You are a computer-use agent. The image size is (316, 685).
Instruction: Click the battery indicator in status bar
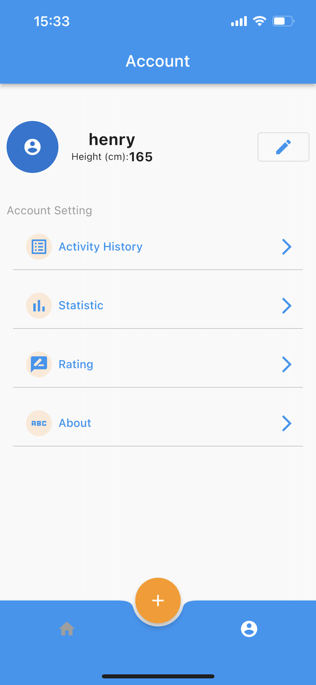(282, 21)
